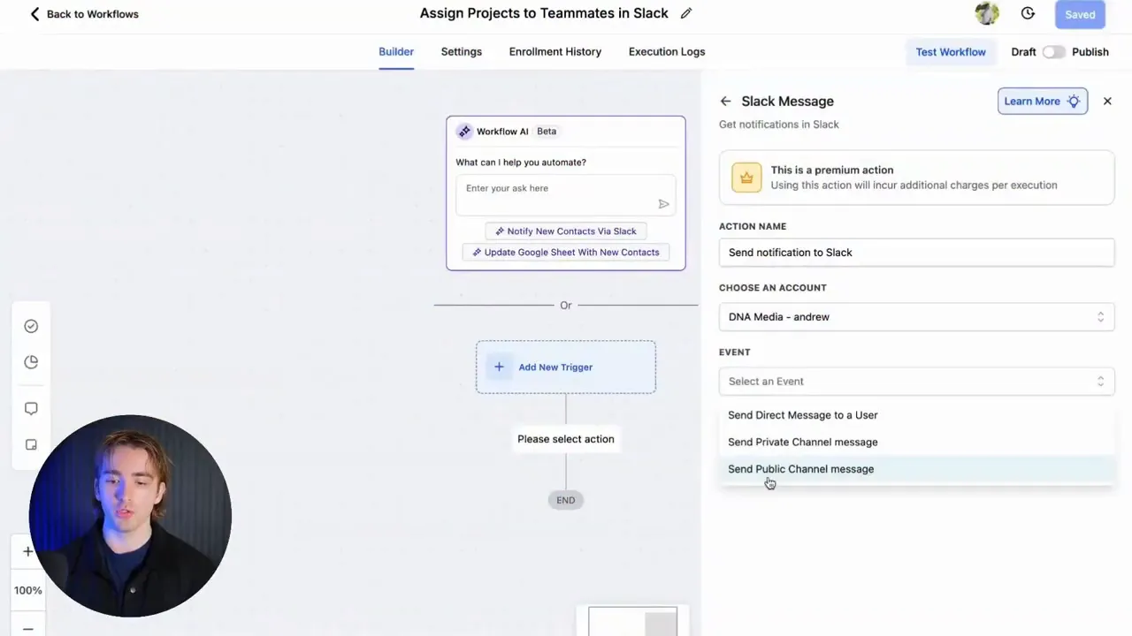1132x636 pixels.
Task: Click plus icon in Add New Trigger
Action: 499,367
